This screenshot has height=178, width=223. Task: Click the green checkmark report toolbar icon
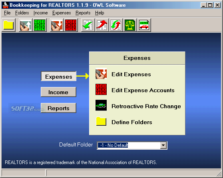[88, 25]
